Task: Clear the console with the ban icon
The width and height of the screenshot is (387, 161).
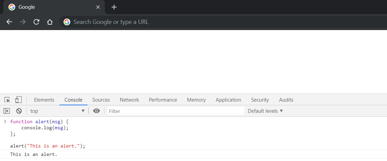Action: click(19, 111)
